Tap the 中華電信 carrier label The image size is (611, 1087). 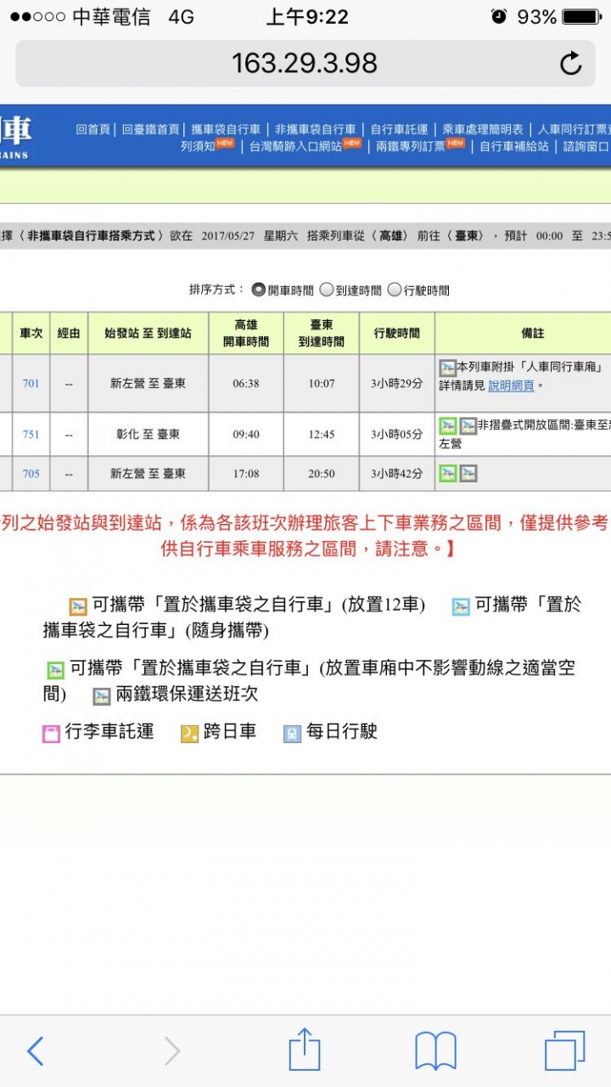110,17
